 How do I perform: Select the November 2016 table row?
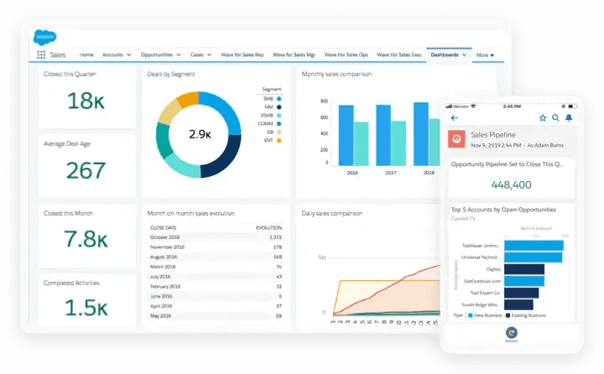tap(216, 247)
